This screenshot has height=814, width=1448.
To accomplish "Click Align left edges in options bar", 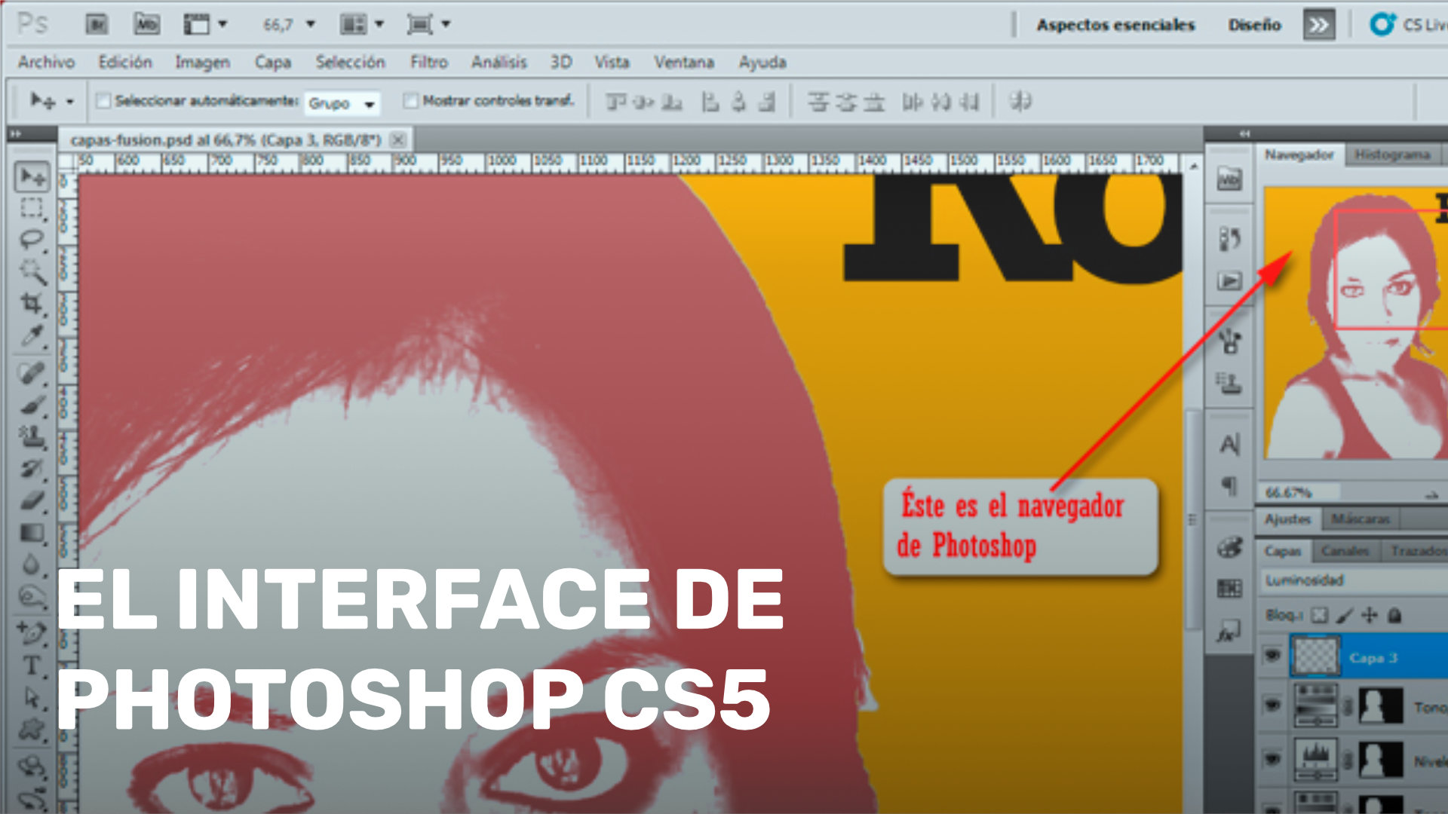I will tap(710, 101).
